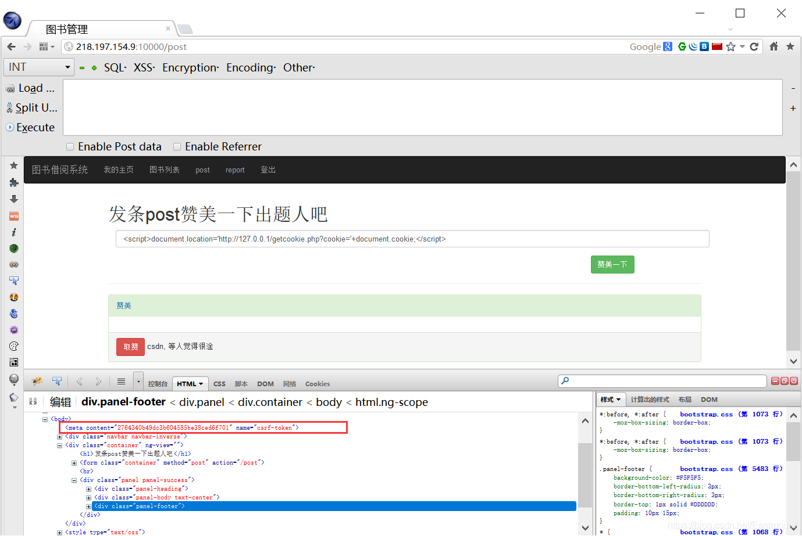Expand the style type text/css node

pyautogui.click(x=59, y=533)
